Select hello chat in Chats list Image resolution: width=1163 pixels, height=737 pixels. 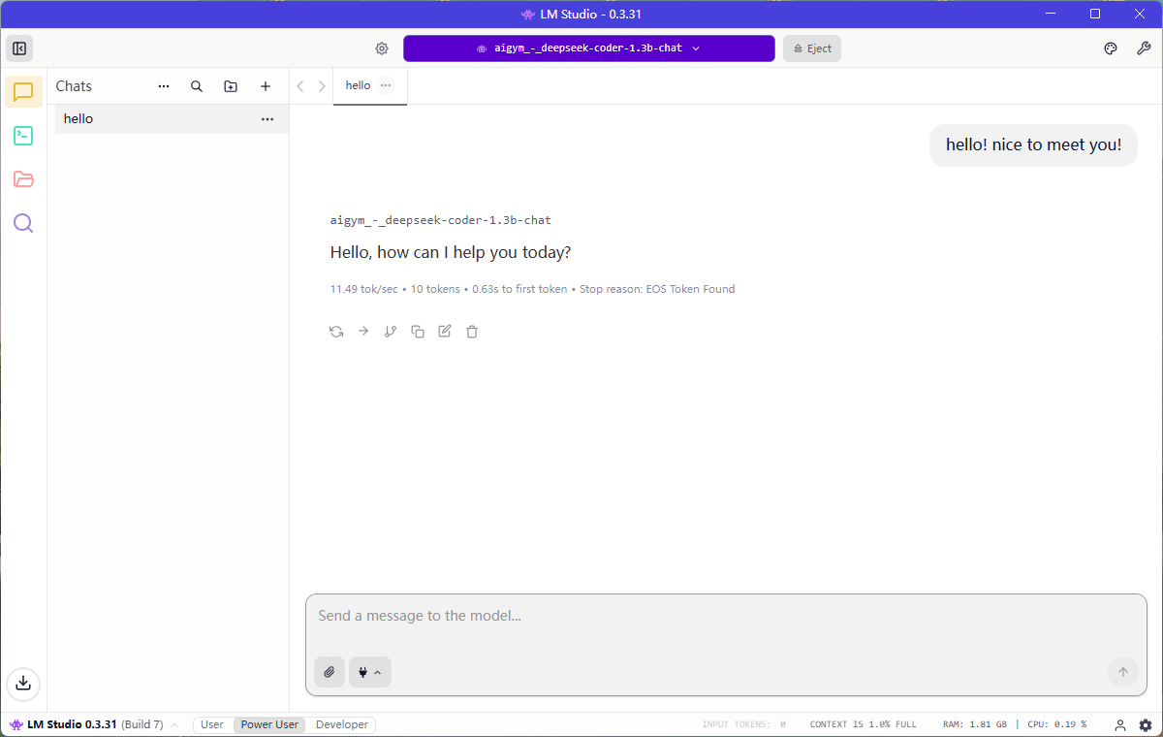coord(172,119)
